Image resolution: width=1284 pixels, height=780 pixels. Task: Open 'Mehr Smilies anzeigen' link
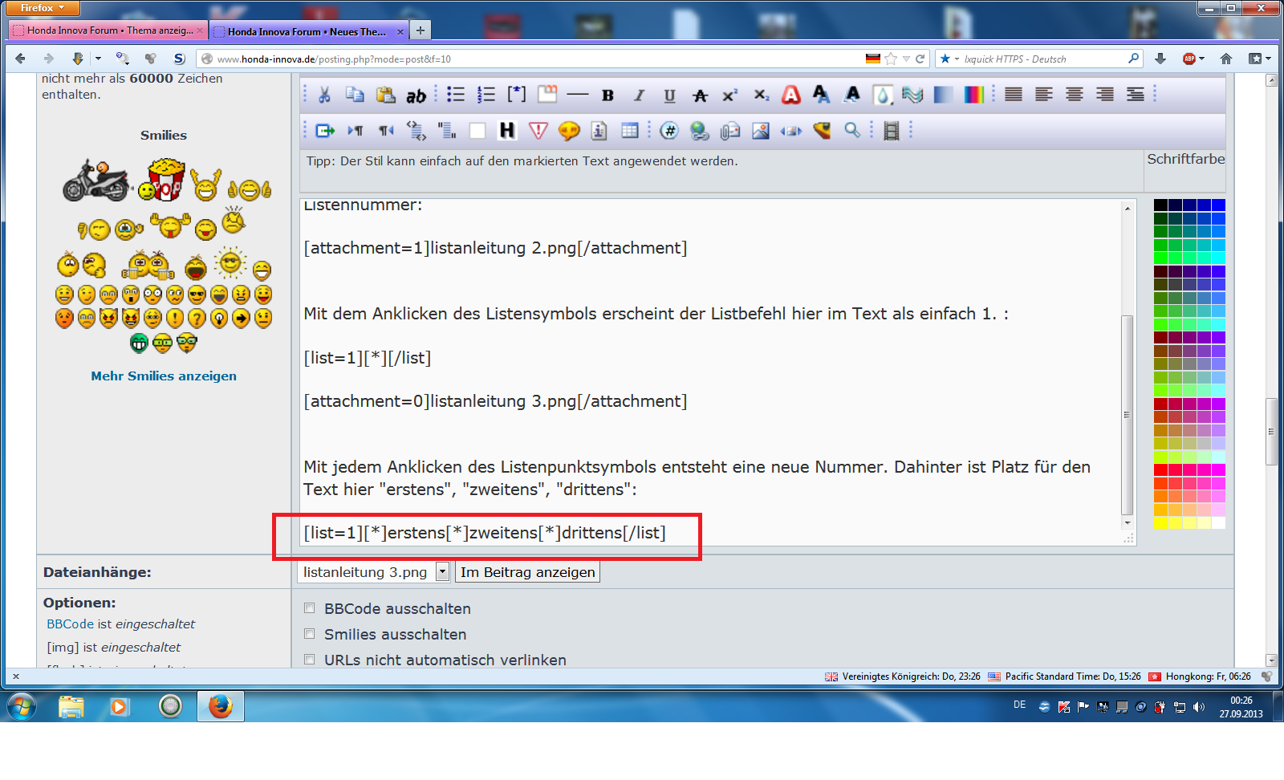point(164,376)
